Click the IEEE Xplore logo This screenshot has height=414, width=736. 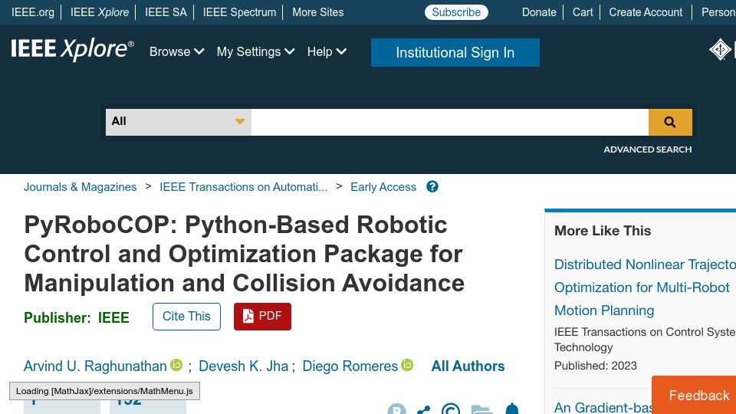tap(72, 49)
